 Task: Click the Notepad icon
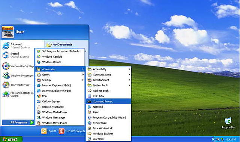(89, 107)
